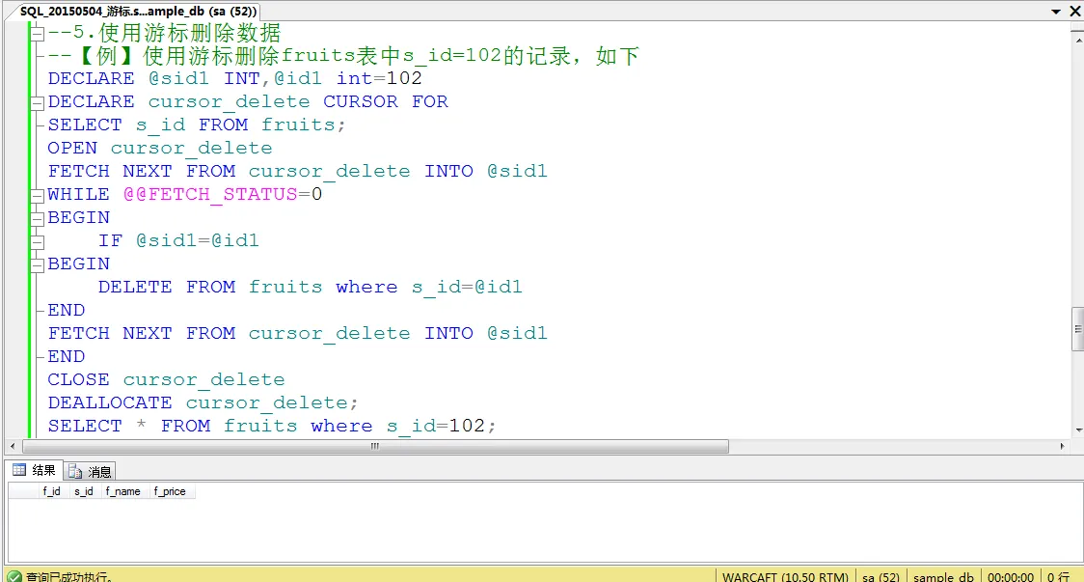Select the SQL_20150504 query document tab
The image size is (1084, 582).
138,11
